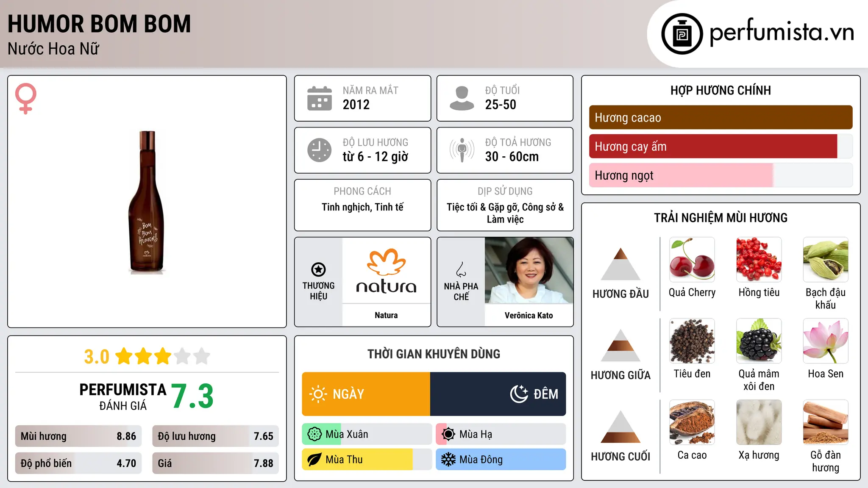Click the HUMOR BOM BOM title
Viewport: 868px width, 488px height.
tap(99, 24)
